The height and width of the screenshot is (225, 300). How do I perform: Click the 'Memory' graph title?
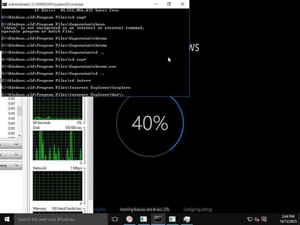[40, 208]
